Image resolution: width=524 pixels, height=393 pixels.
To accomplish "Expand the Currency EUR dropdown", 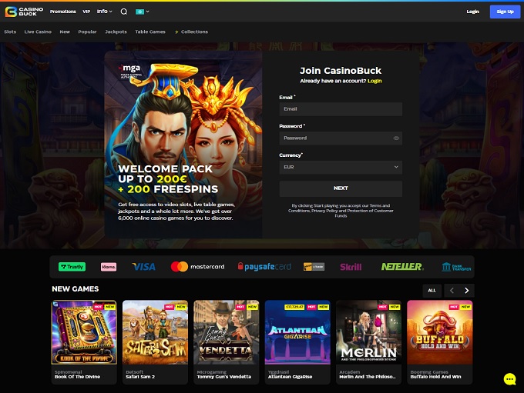I will click(341, 167).
